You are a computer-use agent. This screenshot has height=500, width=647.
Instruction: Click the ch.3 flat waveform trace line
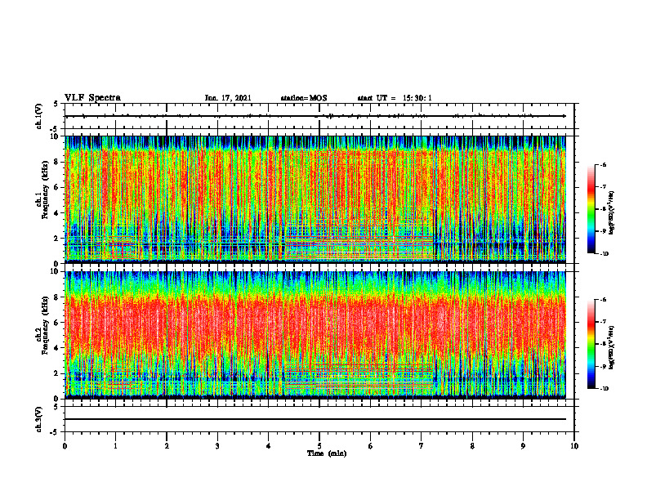click(315, 419)
